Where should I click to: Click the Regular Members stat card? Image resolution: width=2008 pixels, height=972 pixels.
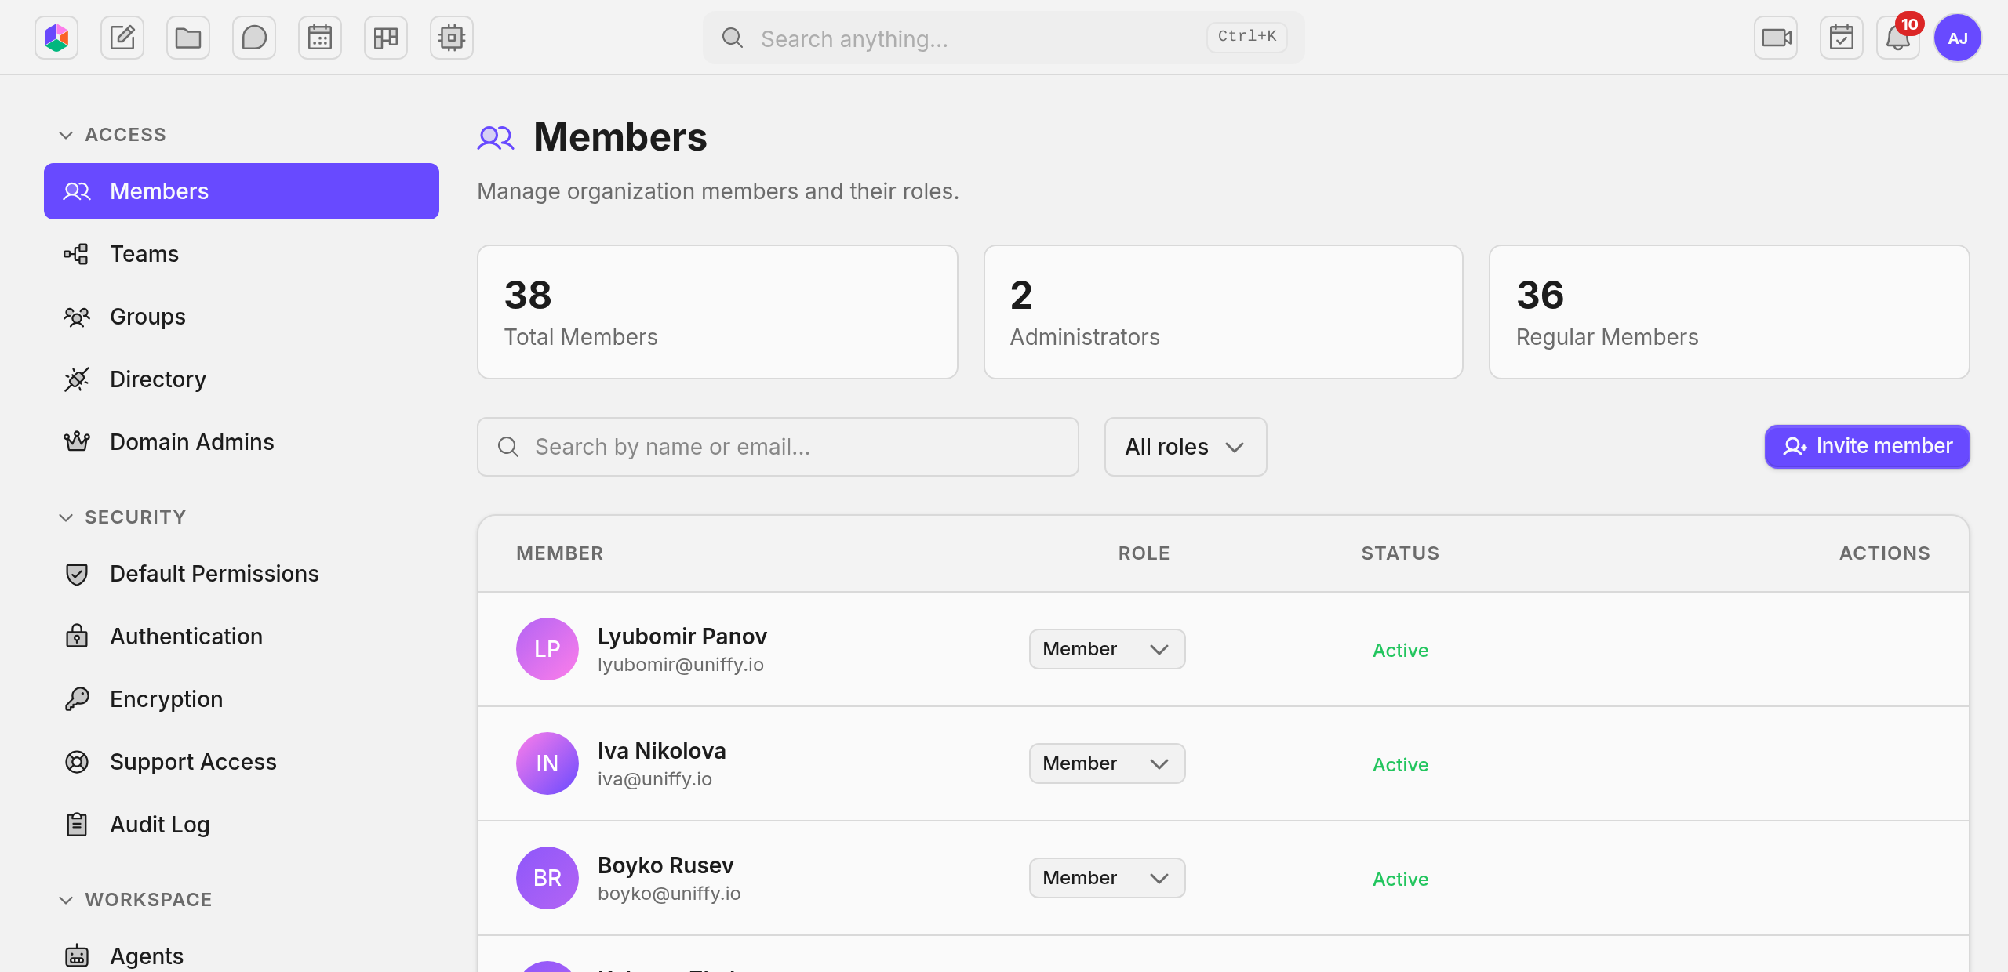tap(1729, 312)
